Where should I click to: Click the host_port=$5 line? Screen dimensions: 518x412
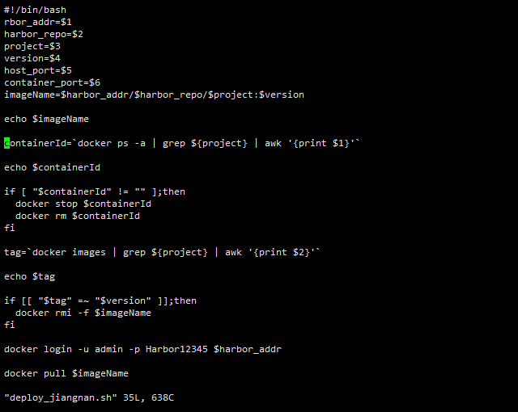(38, 70)
